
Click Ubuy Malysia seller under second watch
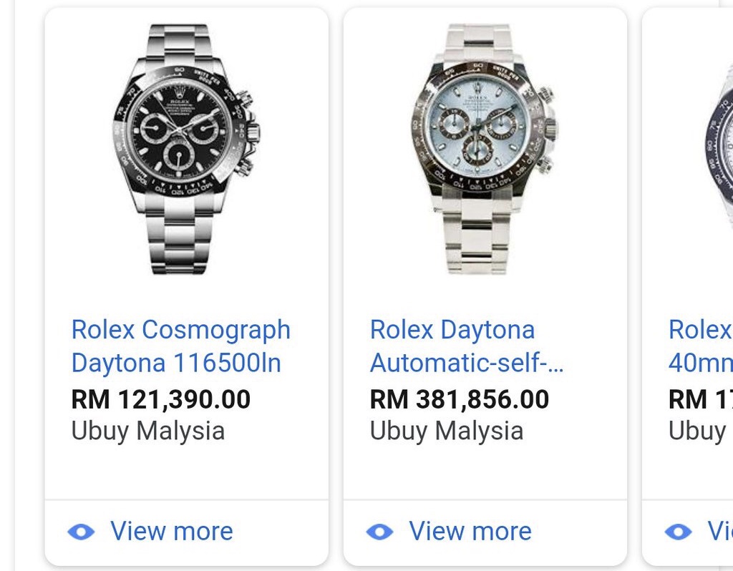click(x=447, y=431)
